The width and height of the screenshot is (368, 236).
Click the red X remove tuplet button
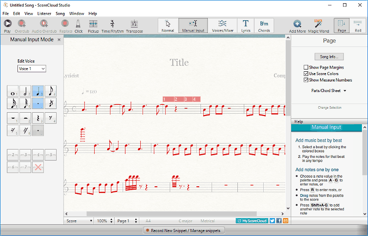(38, 167)
